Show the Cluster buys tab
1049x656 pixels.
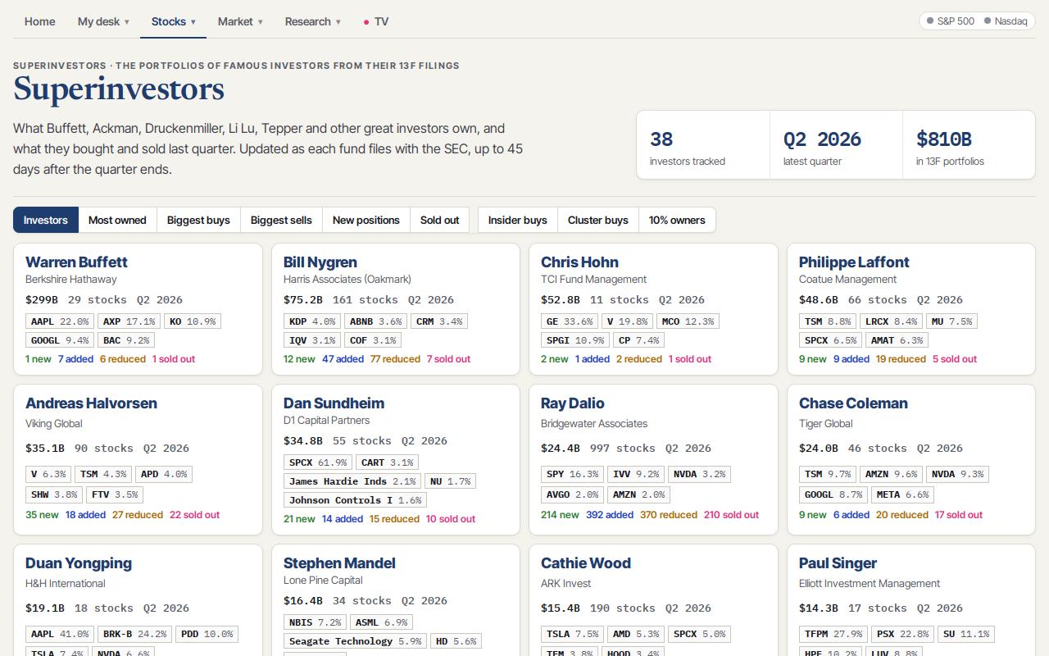(x=598, y=220)
